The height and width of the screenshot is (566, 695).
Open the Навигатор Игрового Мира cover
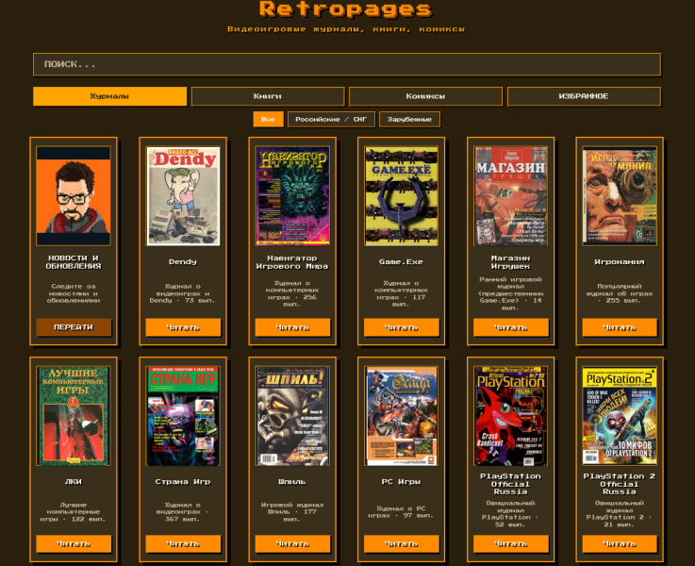click(292, 196)
